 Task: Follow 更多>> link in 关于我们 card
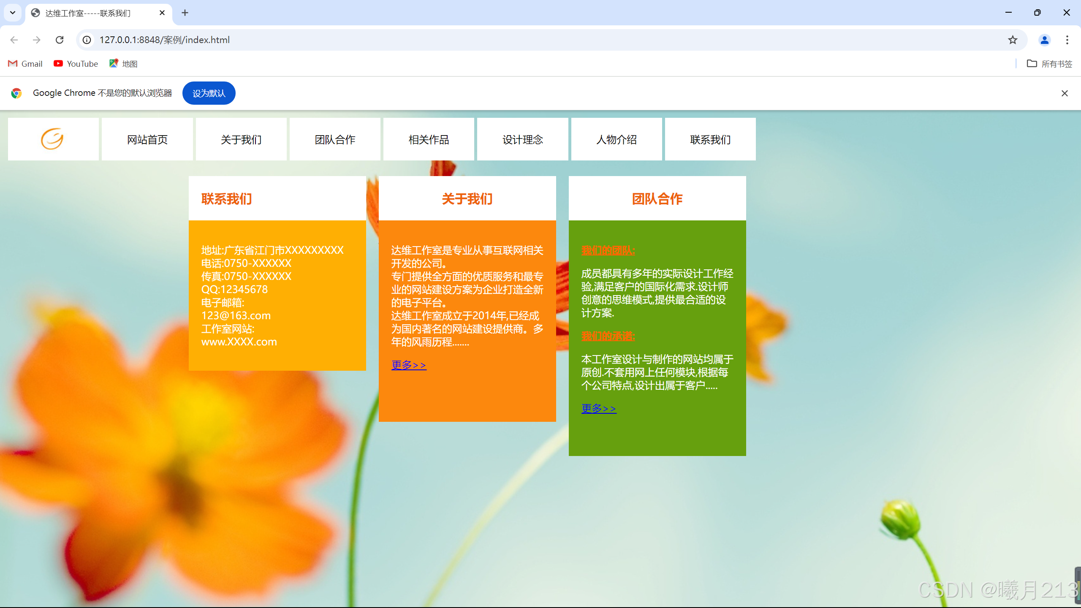point(408,365)
